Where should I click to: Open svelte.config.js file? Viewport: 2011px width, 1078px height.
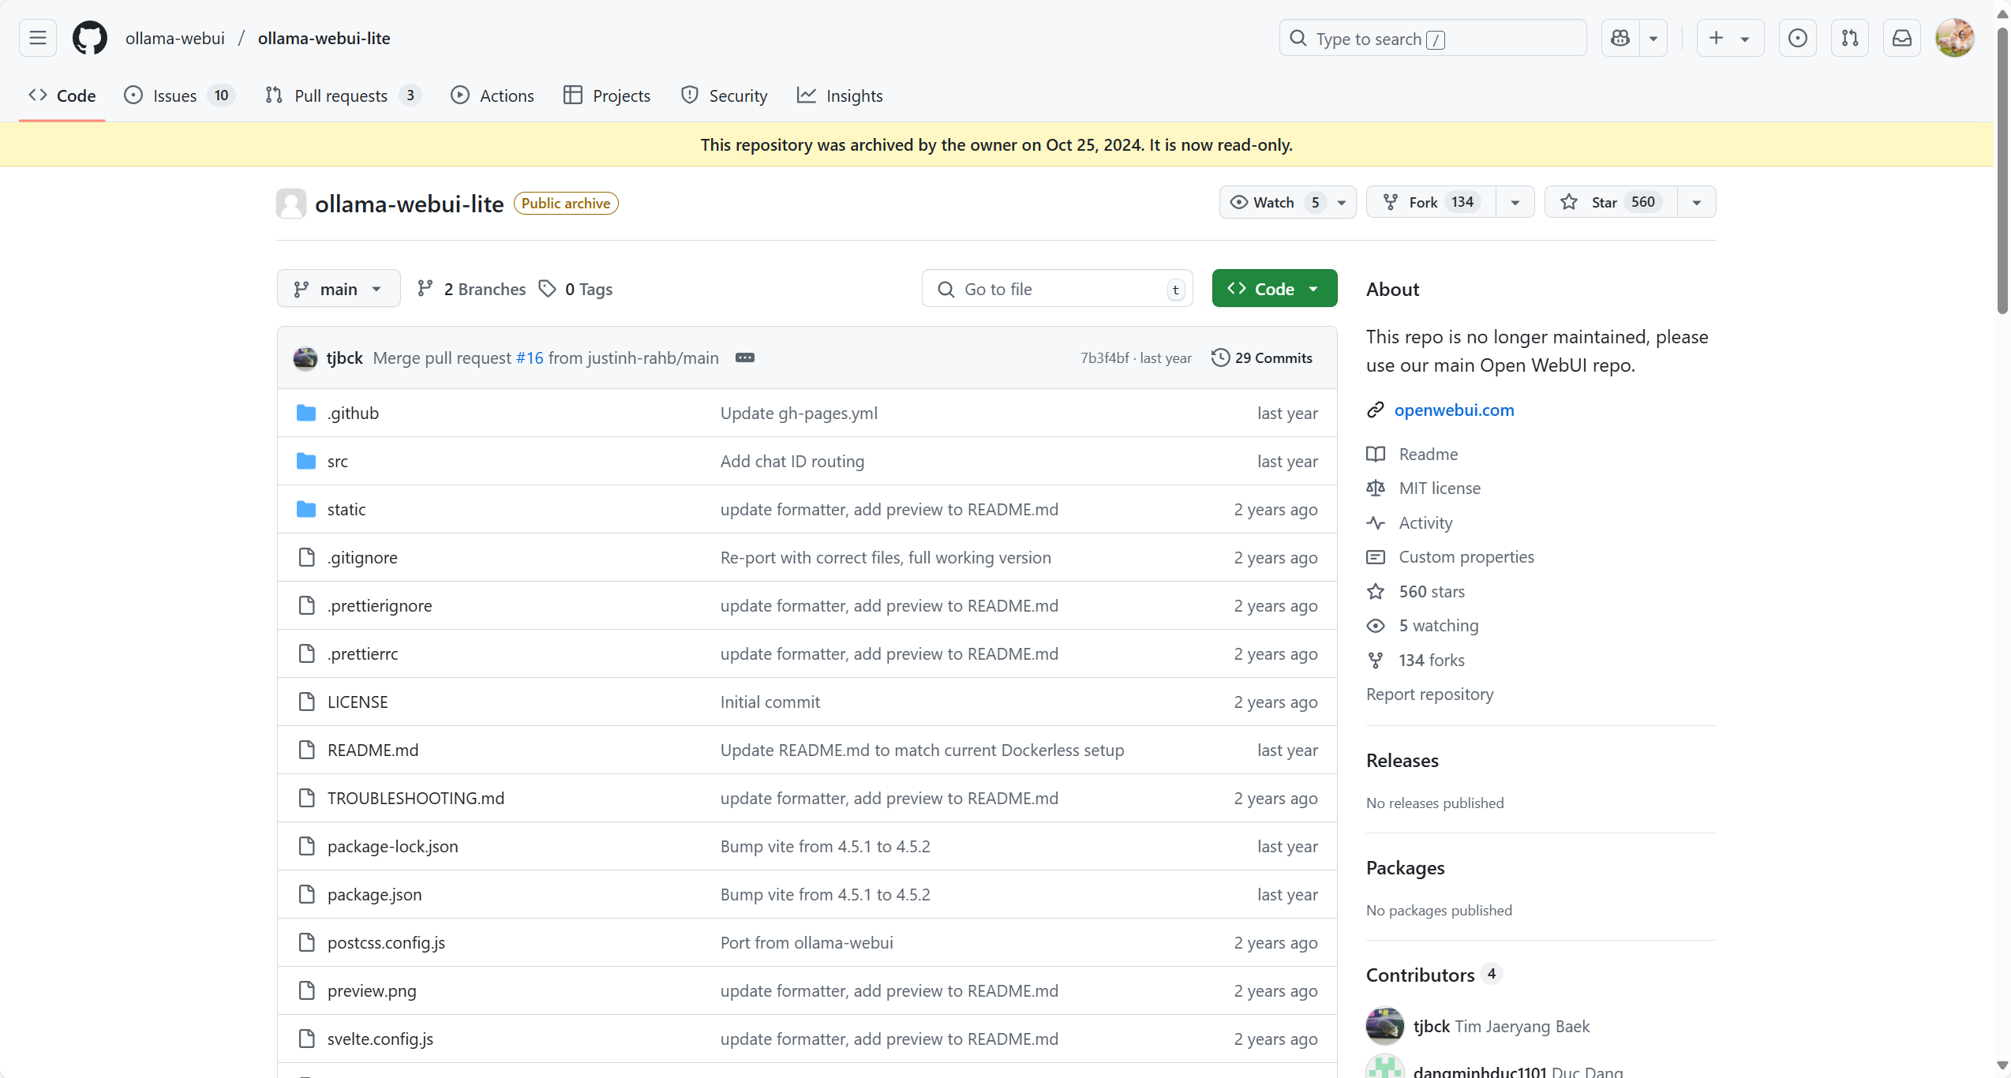coord(380,1039)
